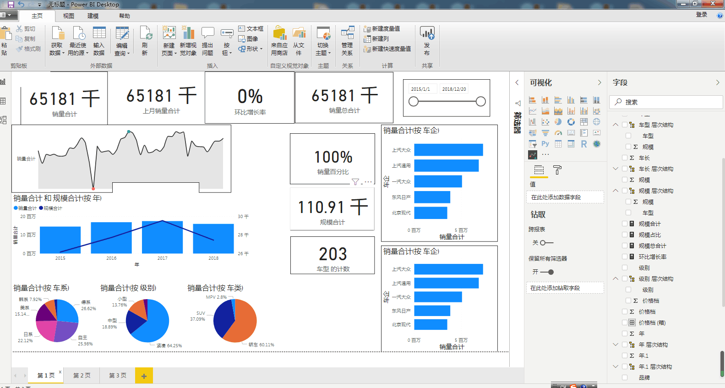Check the 规模总合计 field checkbox
Image resolution: width=725 pixels, height=388 pixels.
click(625, 246)
